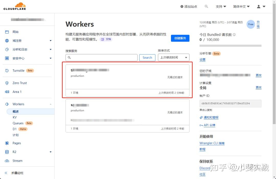Copy the 帐户 ID field value
Viewport: 276px width, 179px height.
coord(231,104)
